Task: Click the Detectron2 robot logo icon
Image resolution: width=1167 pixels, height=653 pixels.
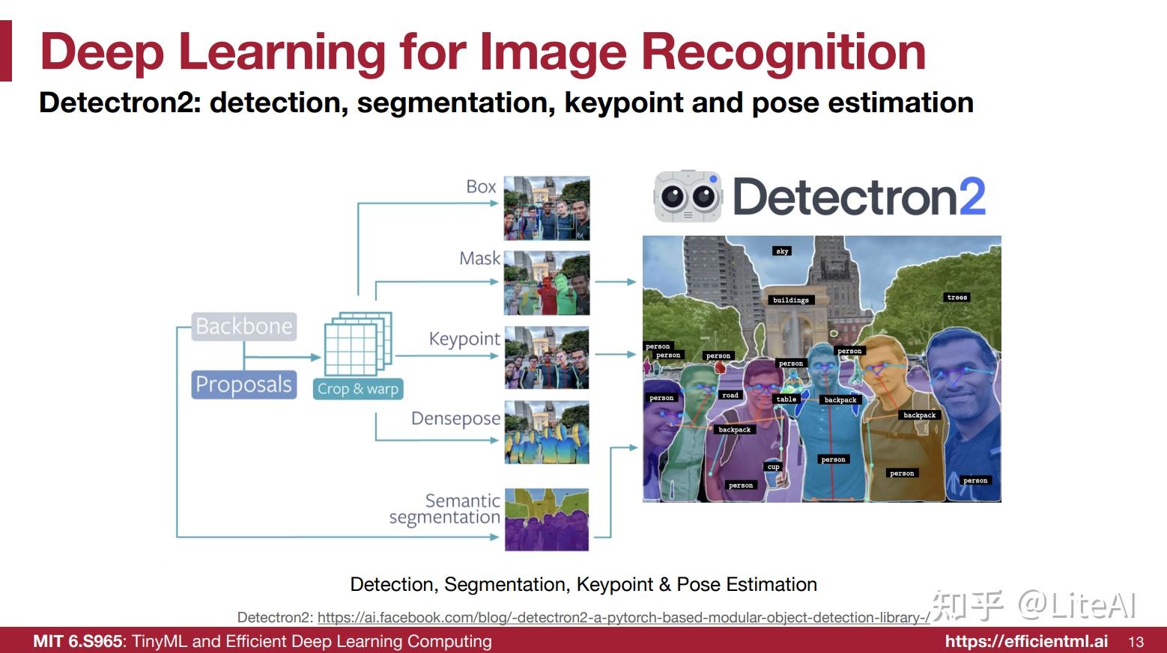Action: coord(688,197)
